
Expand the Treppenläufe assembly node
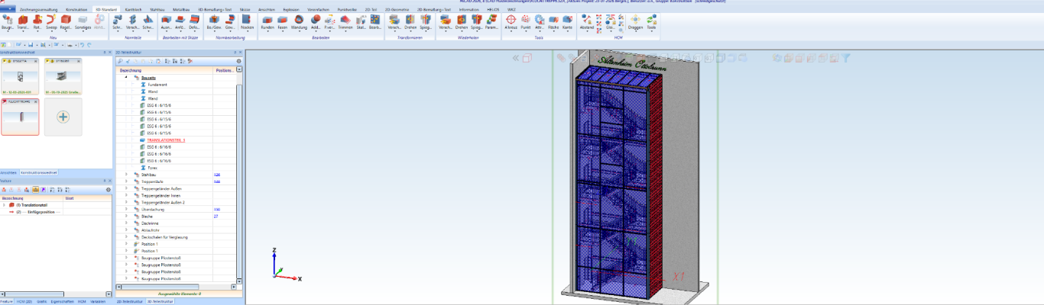click(x=126, y=181)
